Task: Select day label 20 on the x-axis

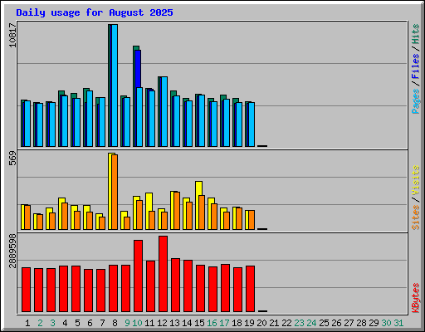Action: click(261, 323)
